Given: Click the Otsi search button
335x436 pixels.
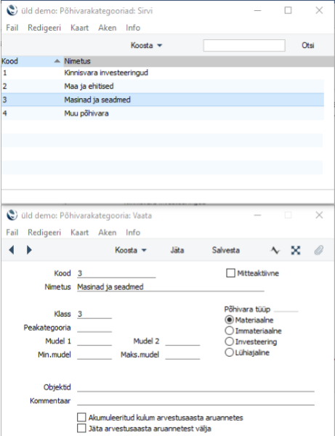Looking at the screenshot, I should pos(308,45).
